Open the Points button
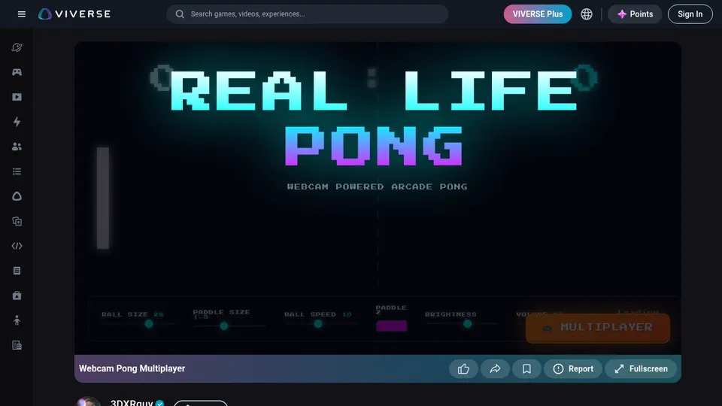Viewport: 722px width, 406px height. (635, 14)
